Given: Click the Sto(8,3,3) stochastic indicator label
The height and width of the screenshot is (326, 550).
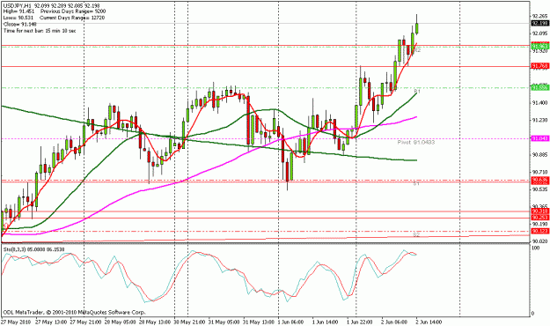Looking at the screenshot, I should tap(33, 249).
